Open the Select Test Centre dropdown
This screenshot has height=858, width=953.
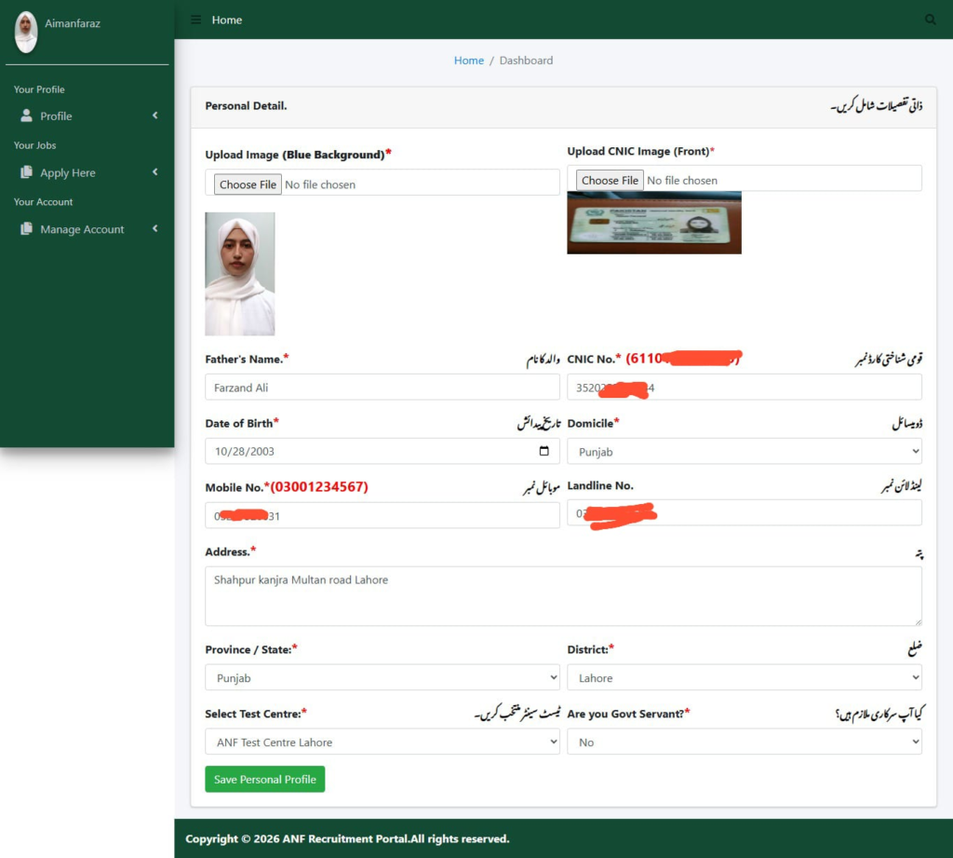pyautogui.click(x=382, y=742)
